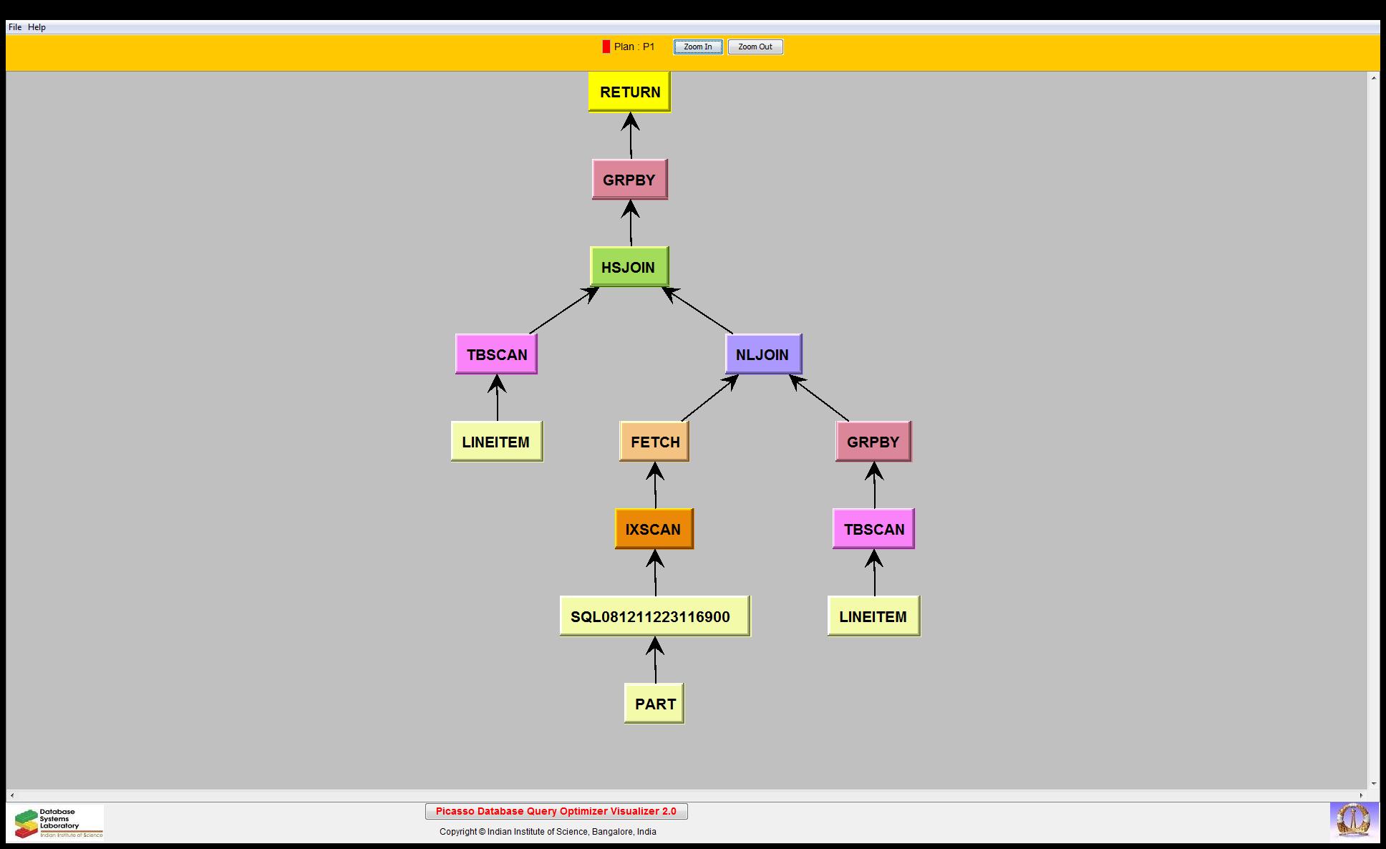Viewport: 1386px width, 849px height.
Task: Click the GRPBY node under NLJOIN
Action: (873, 442)
